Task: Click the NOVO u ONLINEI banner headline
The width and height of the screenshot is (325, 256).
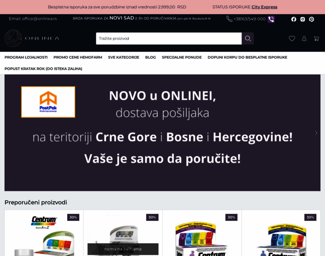Action: coord(162,96)
